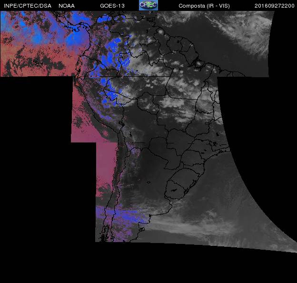Click the Composta (IR - VIS) label
Viewport: 297px width, 283px height.
tap(204, 6)
